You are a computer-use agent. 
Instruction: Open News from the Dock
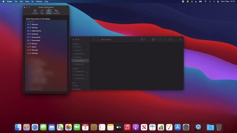point(144,127)
